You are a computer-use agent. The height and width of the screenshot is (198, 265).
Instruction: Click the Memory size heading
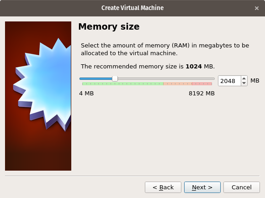(109, 26)
